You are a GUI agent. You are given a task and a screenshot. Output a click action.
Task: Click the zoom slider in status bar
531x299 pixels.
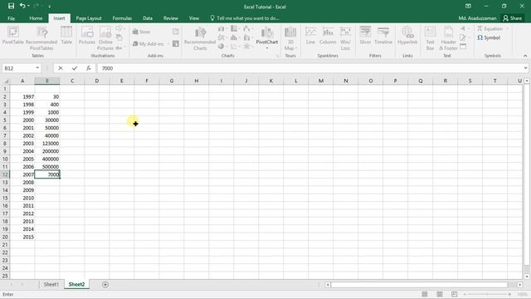point(487,294)
